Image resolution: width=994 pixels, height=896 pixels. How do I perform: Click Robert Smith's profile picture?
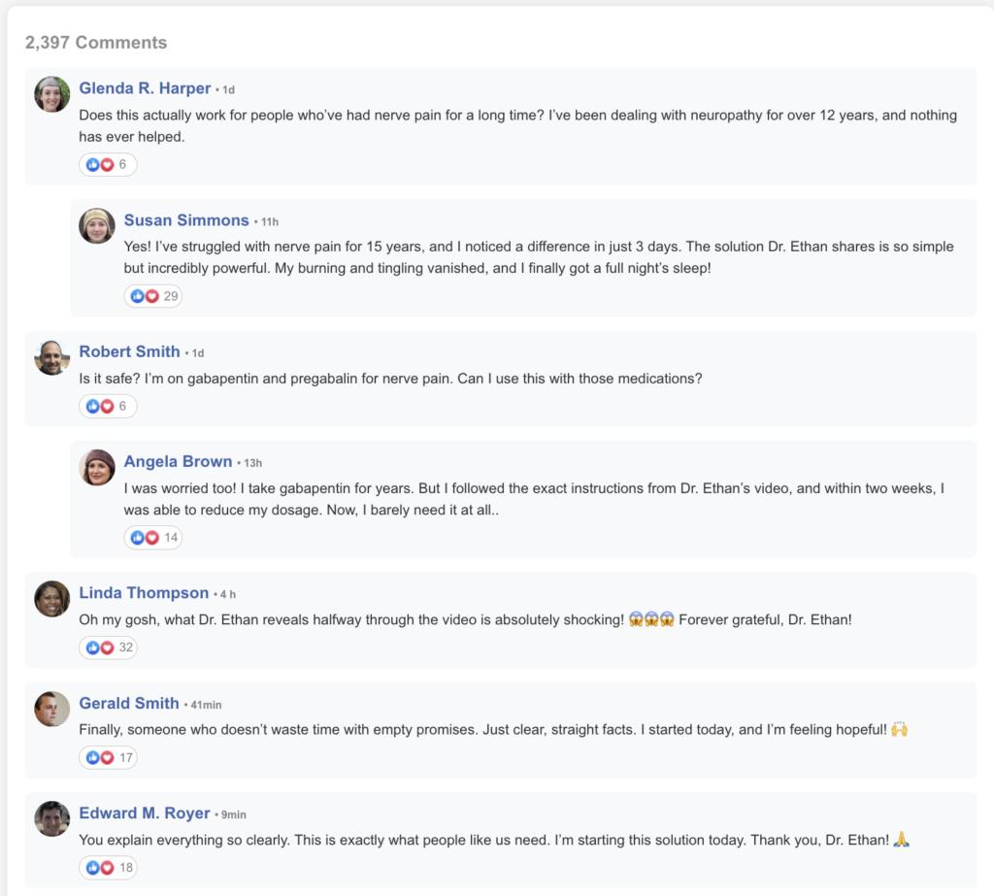[x=52, y=357]
